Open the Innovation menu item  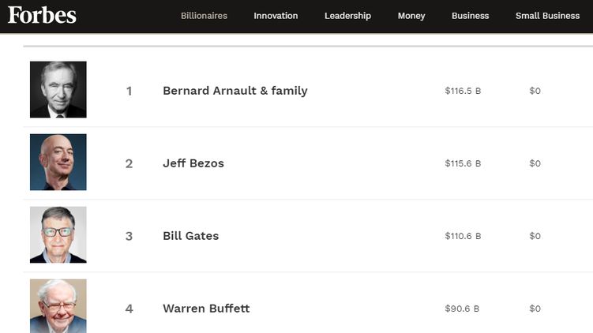(276, 16)
